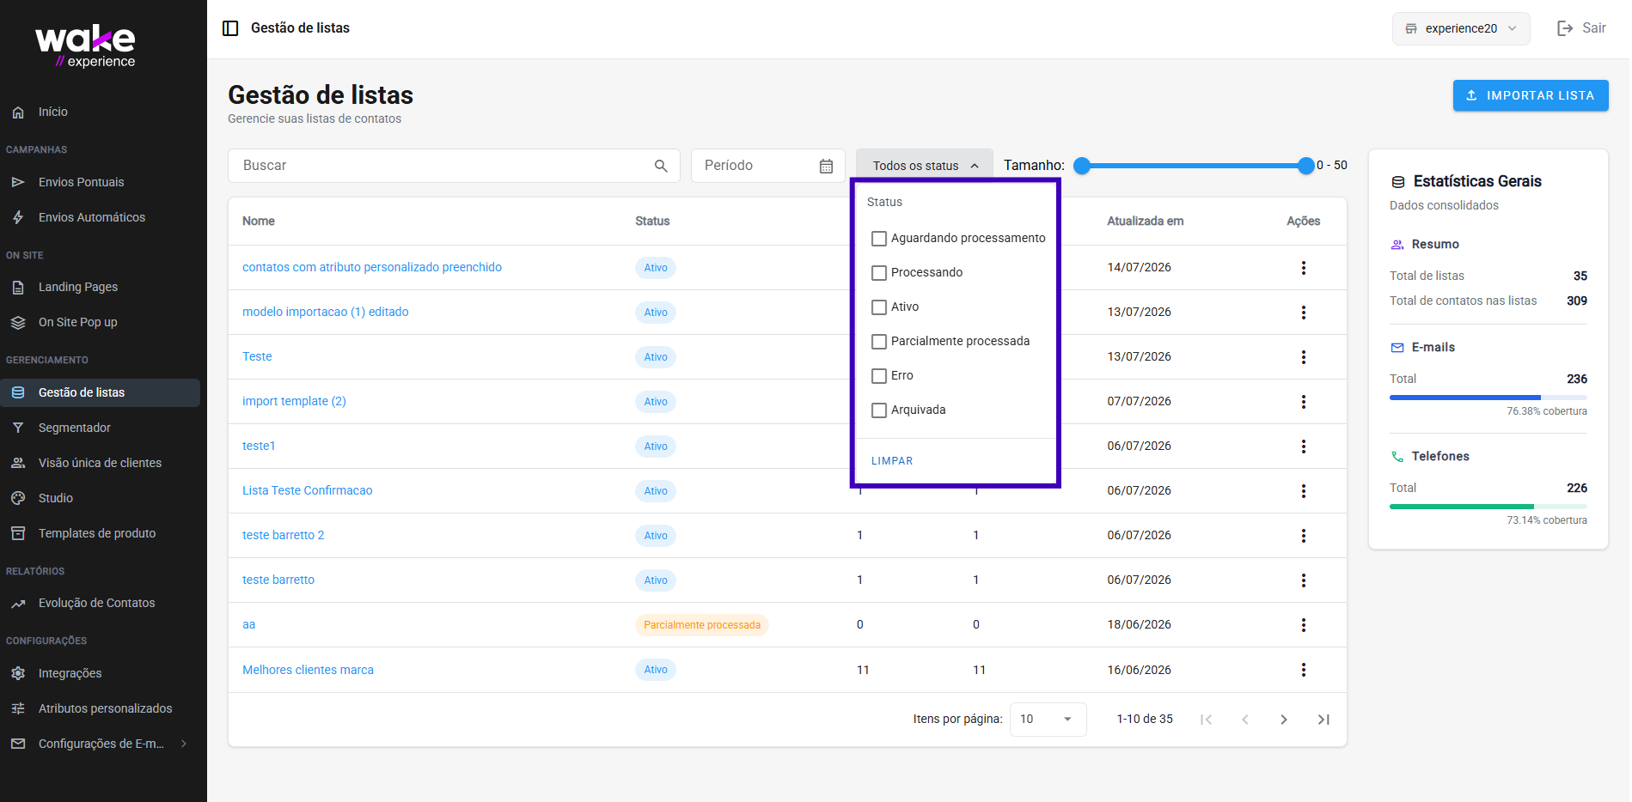Open the teste barretto 2 list
This screenshot has width=1632, height=802.
point(284,535)
